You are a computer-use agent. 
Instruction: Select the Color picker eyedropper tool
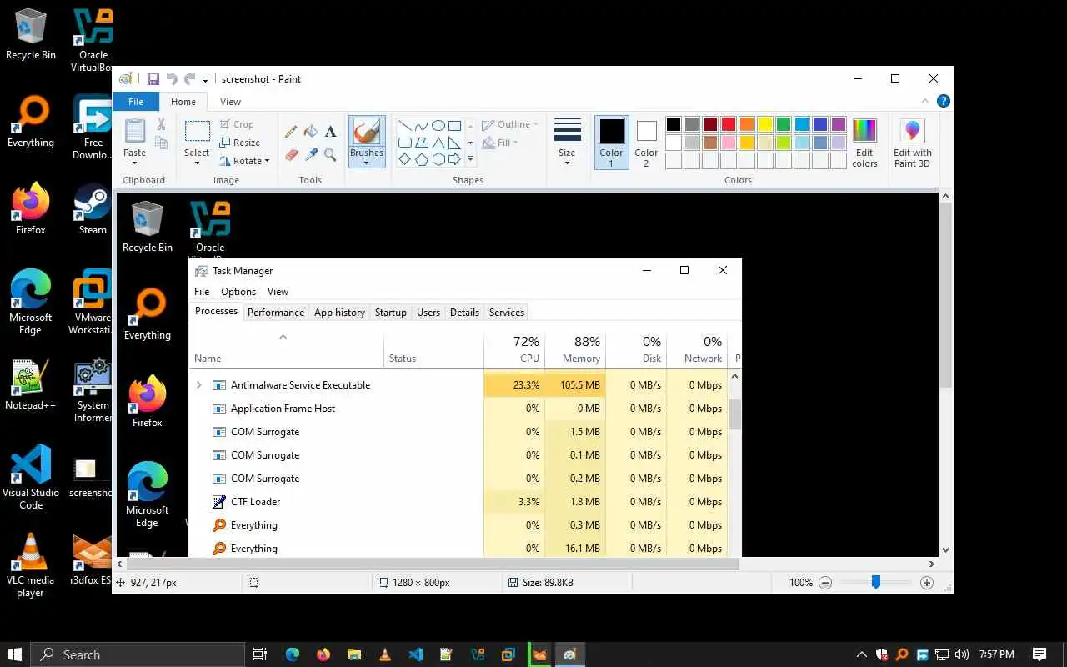(311, 154)
